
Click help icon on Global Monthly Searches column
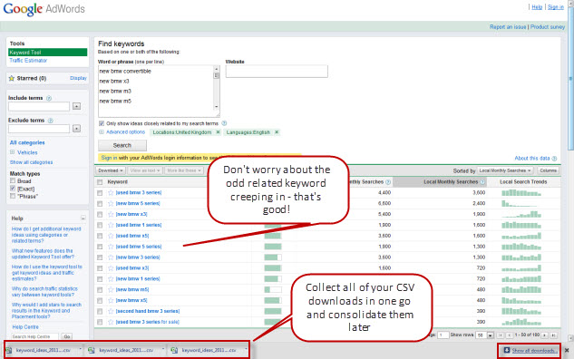click(388, 182)
